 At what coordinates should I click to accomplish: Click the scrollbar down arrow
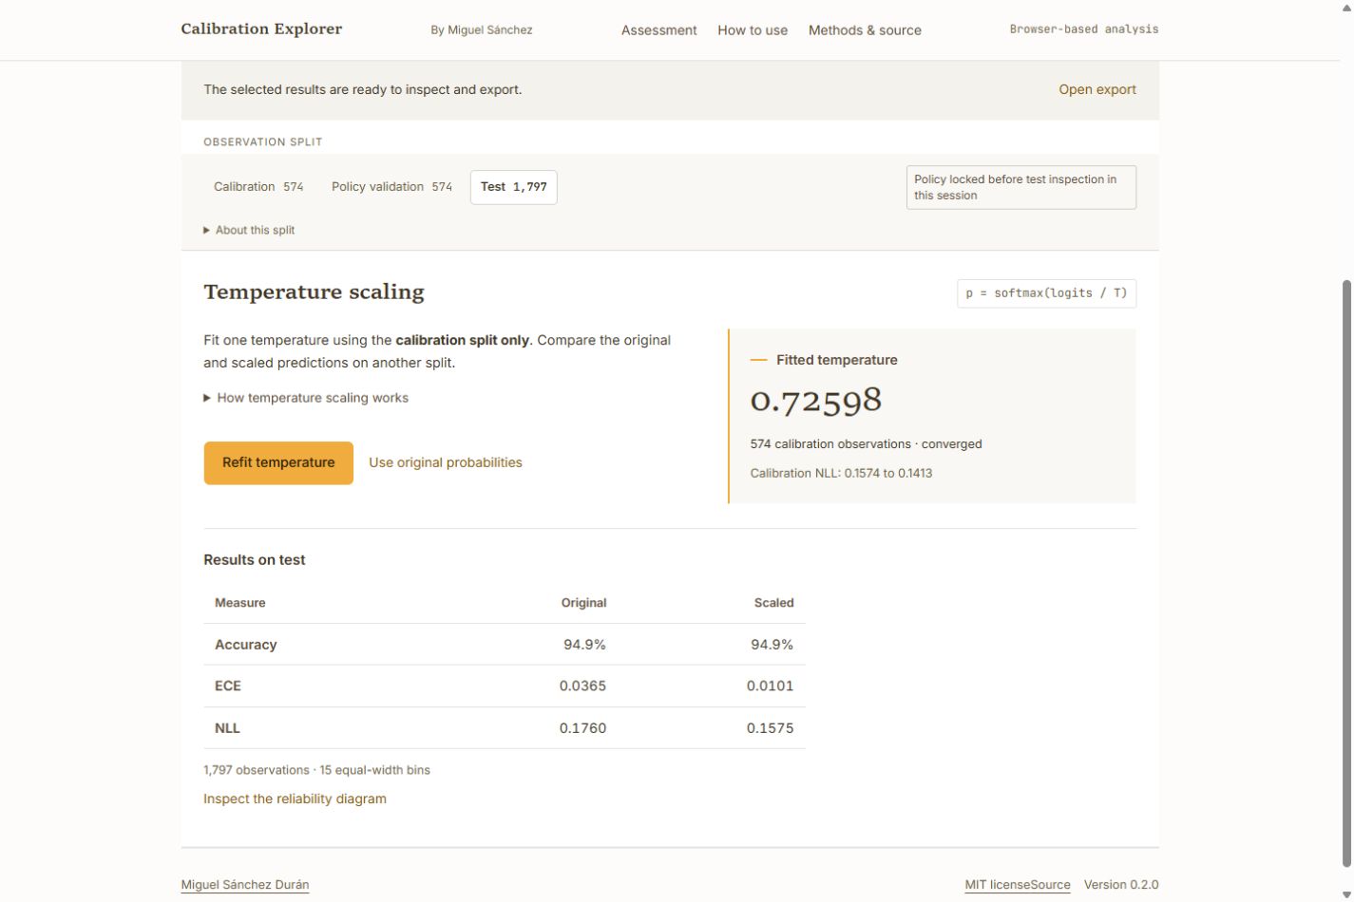point(1346,894)
